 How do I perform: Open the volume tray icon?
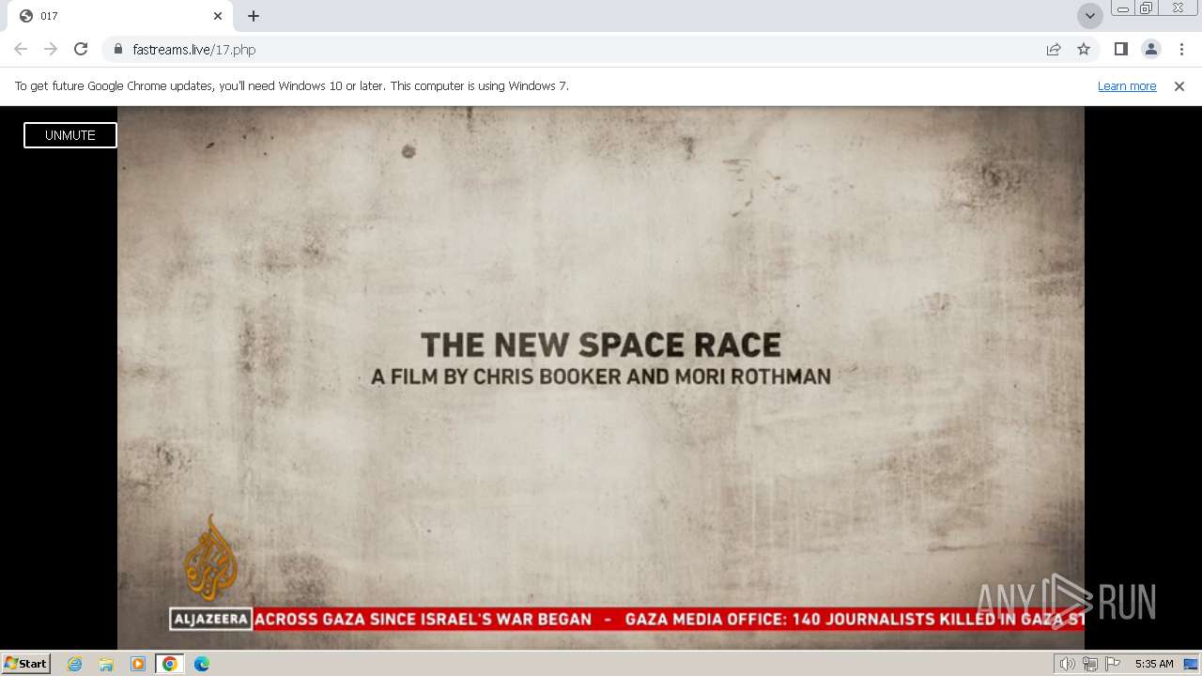(x=1067, y=664)
